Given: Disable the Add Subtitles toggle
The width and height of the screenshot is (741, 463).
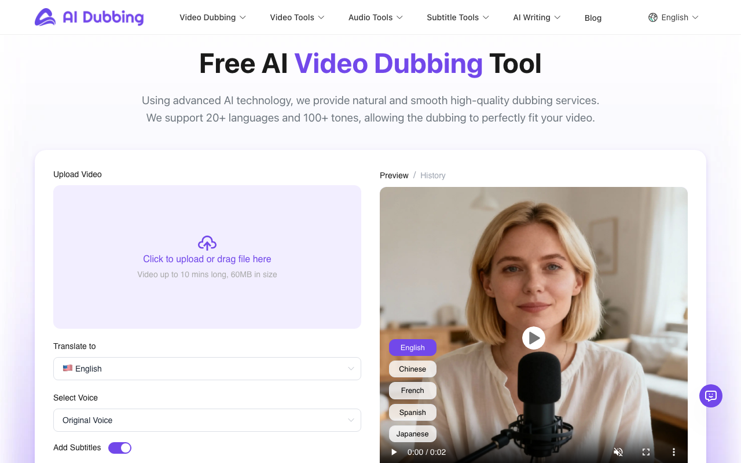Looking at the screenshot, I should 120,448.
